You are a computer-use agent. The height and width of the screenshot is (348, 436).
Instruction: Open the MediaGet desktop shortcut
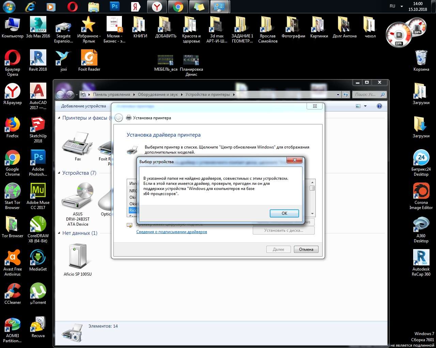point(38,261)
